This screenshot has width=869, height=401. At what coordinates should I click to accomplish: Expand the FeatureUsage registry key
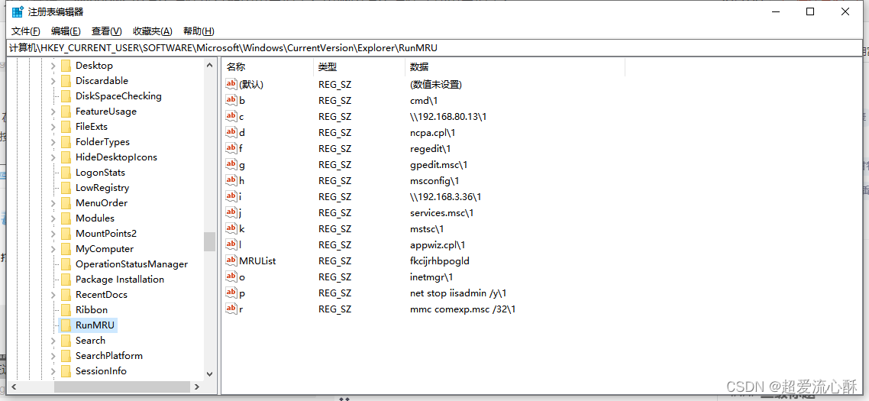click(53, 112)
